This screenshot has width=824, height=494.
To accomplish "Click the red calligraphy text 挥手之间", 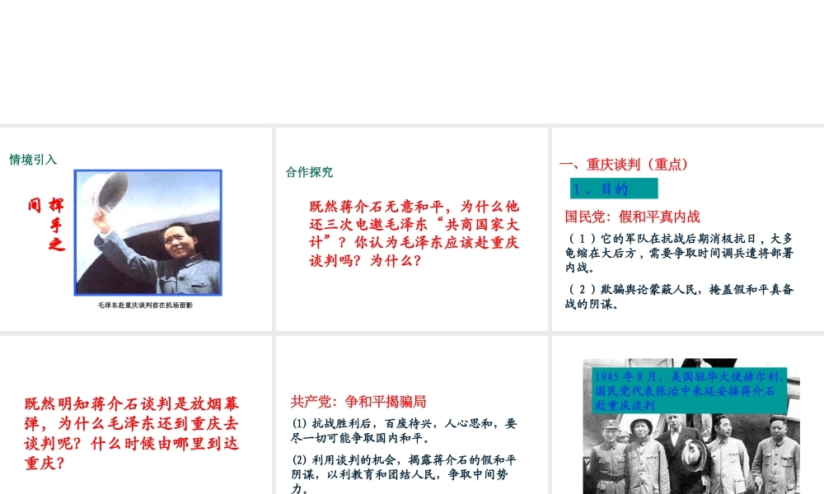I will click(x=46, y=225).
